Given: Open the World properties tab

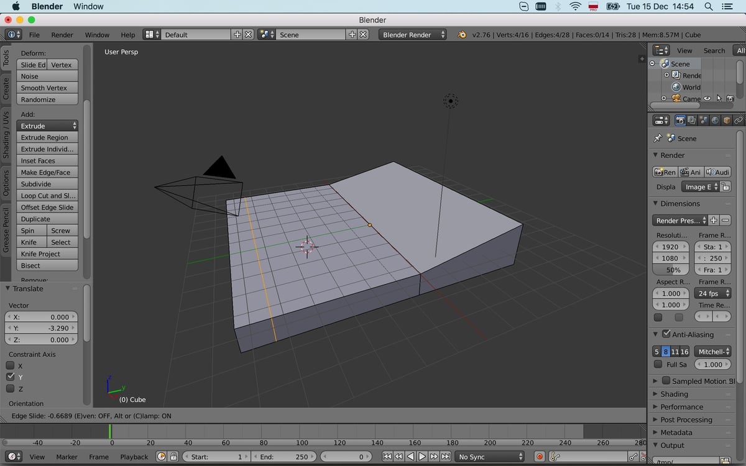Looking at the screenshot, I should click(x=714, y=120).
